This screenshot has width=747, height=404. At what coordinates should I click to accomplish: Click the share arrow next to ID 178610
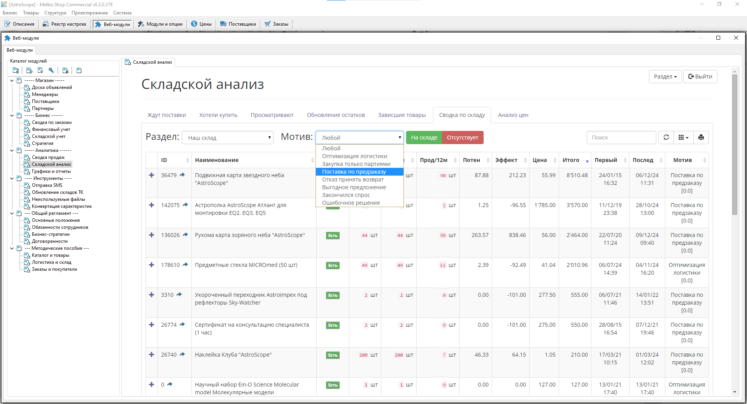[185, 265]
